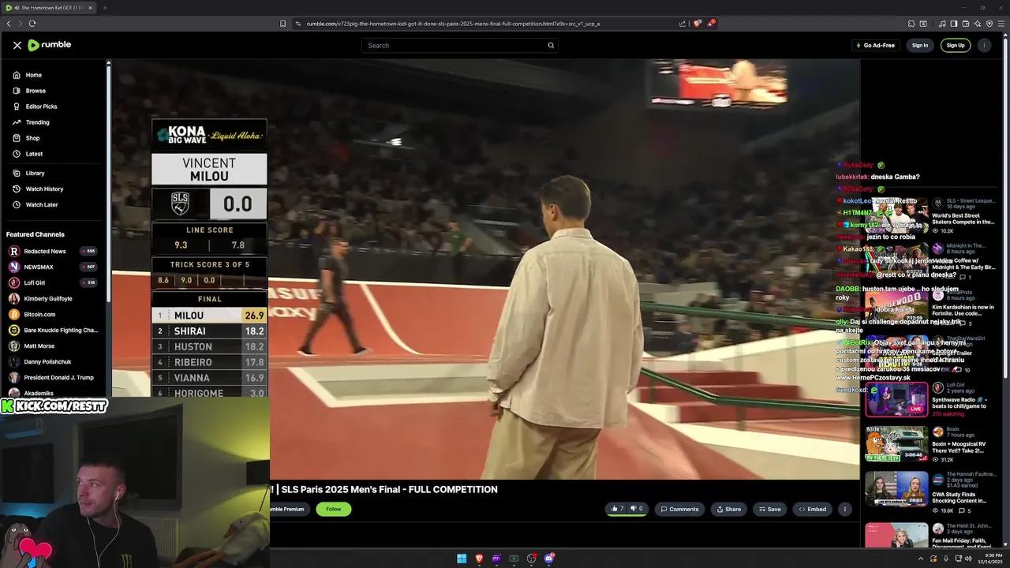Click the video player area
This screenshot has height=568, width=1010.
pyautogui.click(x=485, y=268)
